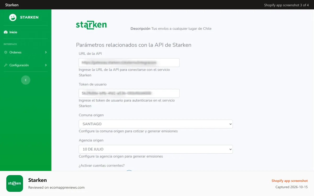Click the 'Comuna origen' label

(x=91, y=115)
